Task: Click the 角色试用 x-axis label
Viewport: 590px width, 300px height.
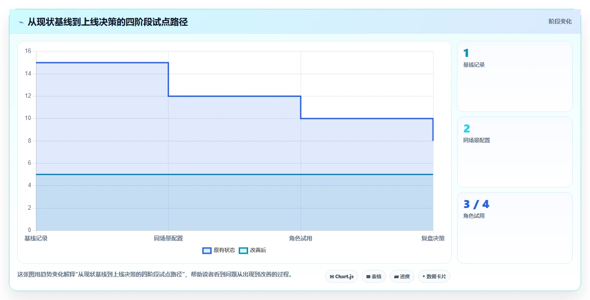Action: pos(301,238)
